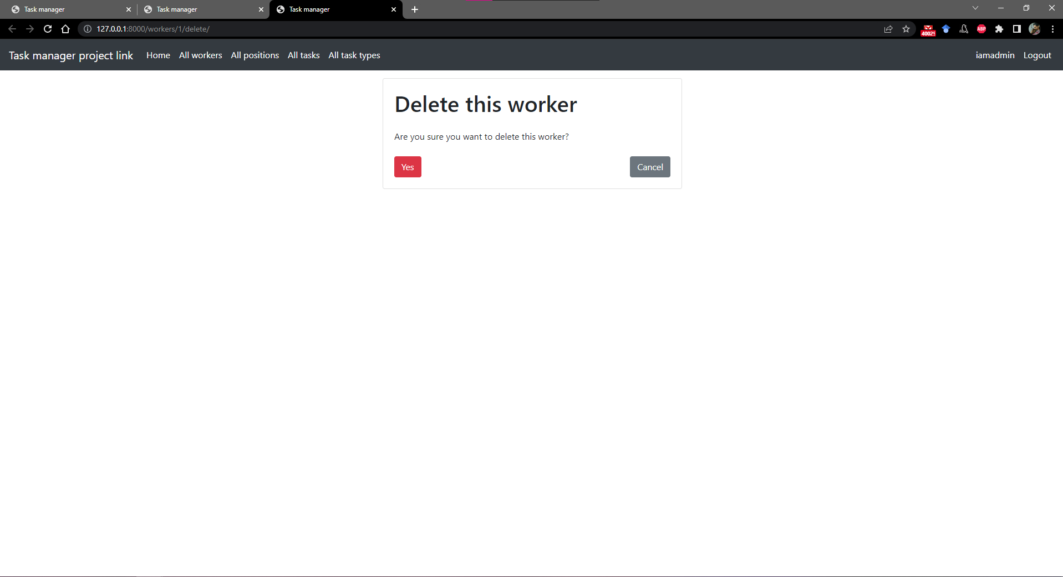Open the Adblock Plus extension
The width and height of the screenshot is (1063, 577).
[981, 29]
